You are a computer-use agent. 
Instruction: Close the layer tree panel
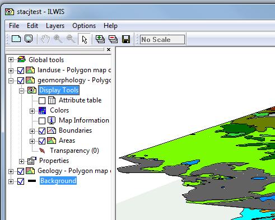[109, 50]
